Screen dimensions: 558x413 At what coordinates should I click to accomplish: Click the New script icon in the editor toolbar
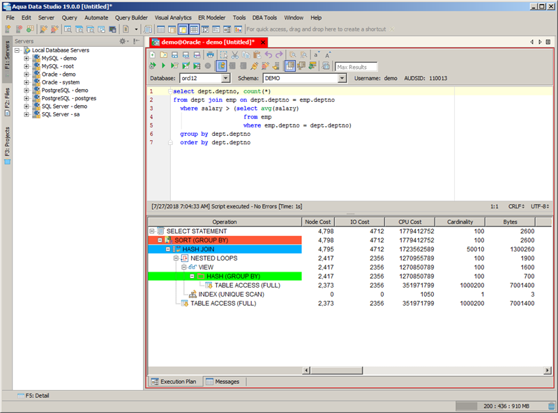point(152,55)
